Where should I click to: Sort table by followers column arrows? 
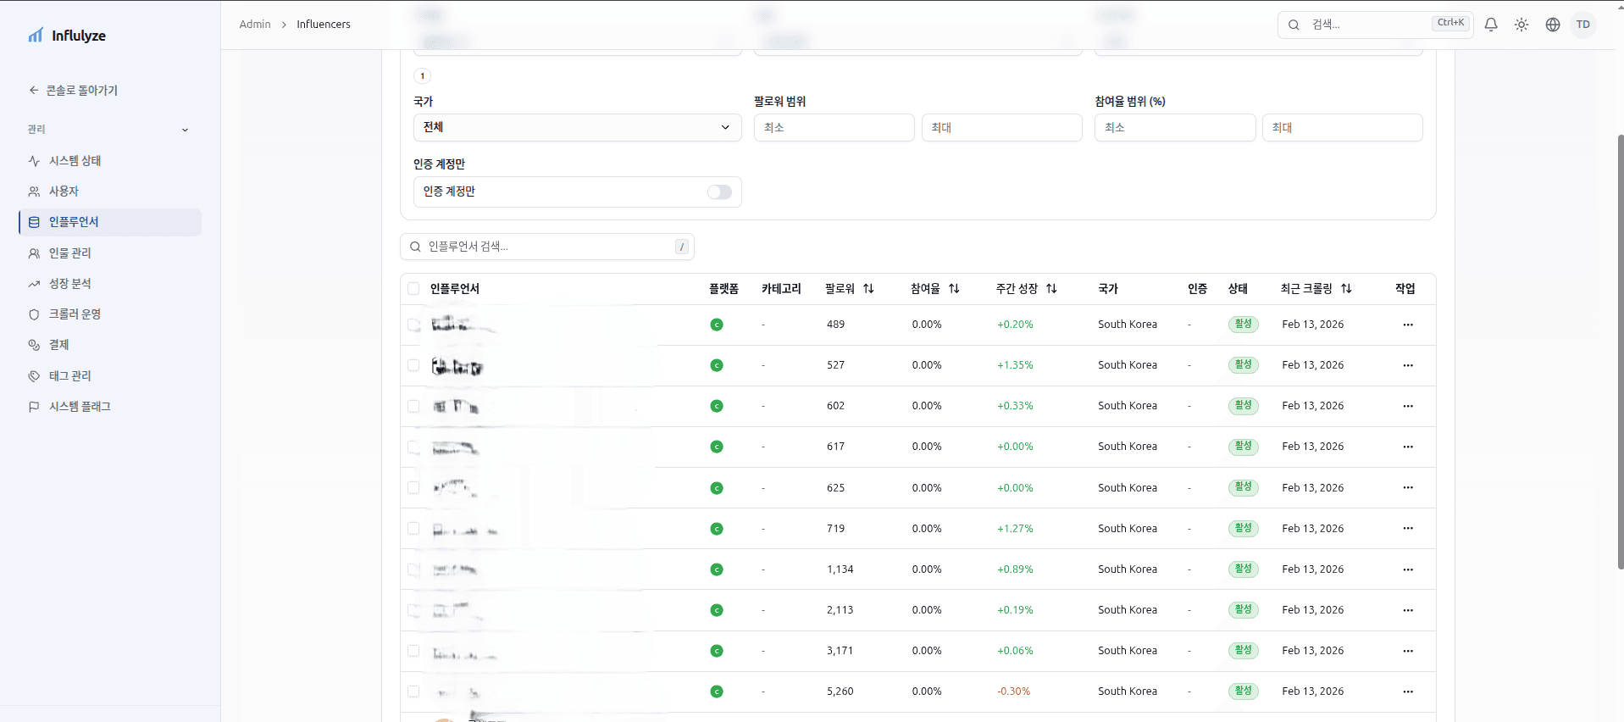click(x=868, y=289)
